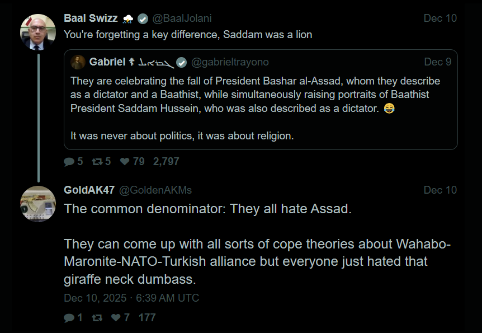Viewport: 482px width, 333px height.
Task: Open GoldAK47's profile avatar
Action: coord(38,204)
